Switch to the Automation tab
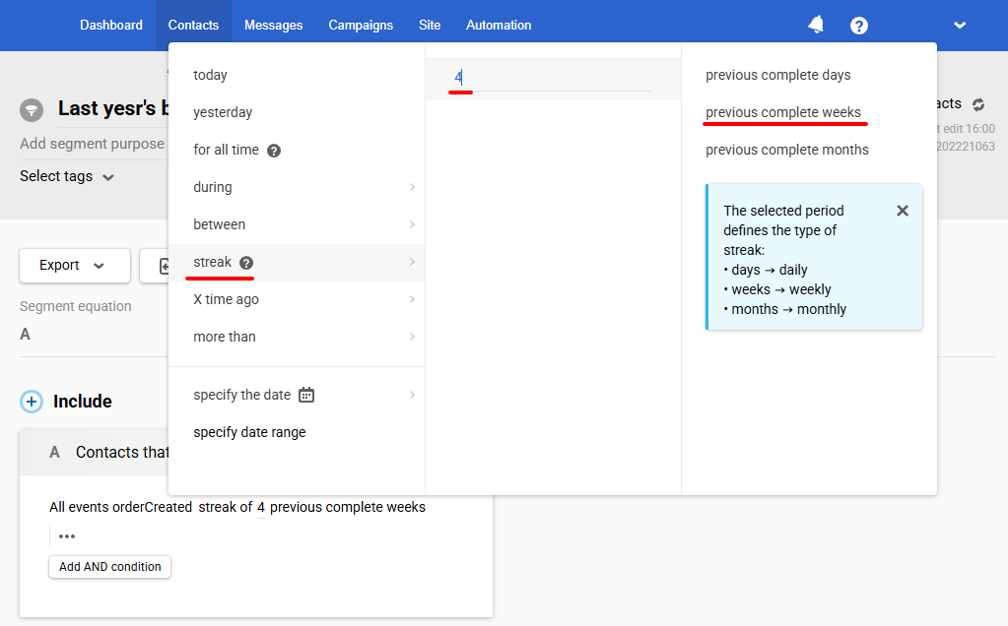 [499, 25]
